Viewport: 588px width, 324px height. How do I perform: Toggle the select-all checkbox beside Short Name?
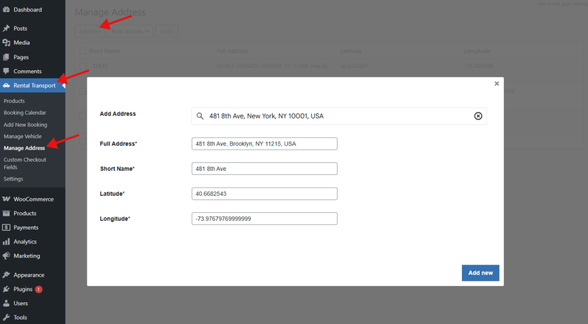(x=83, y=51)
